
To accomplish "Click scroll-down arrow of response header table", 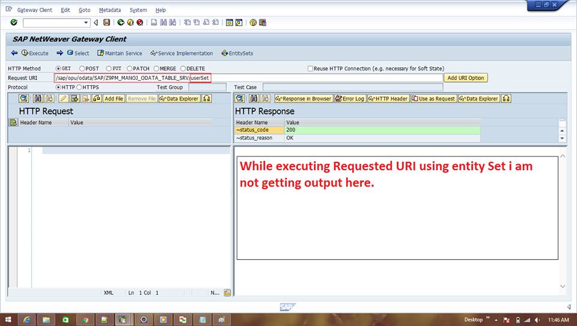I will pyautogui.click(x=562, y=138).
